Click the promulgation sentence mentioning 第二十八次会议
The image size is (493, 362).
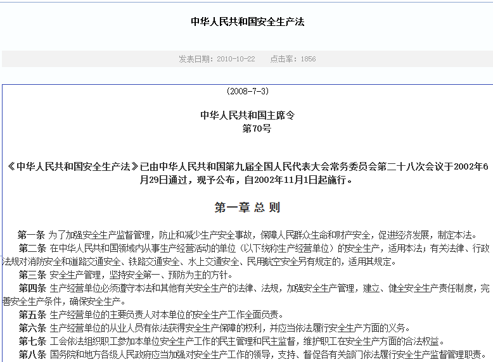tap(247, 166)
